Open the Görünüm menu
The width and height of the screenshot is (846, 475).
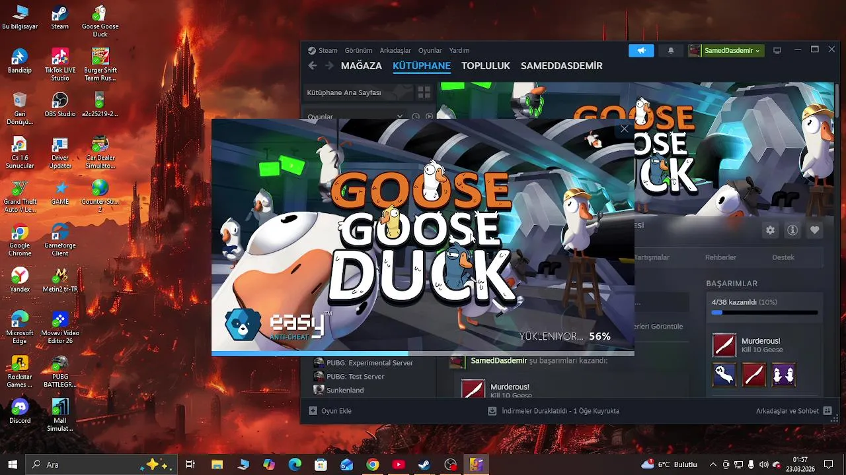(358, 50)
